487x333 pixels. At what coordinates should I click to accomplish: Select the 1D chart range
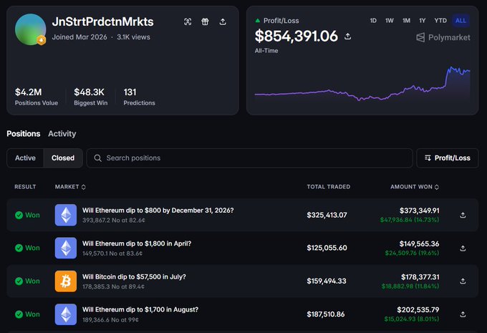(x=373, y=21)
